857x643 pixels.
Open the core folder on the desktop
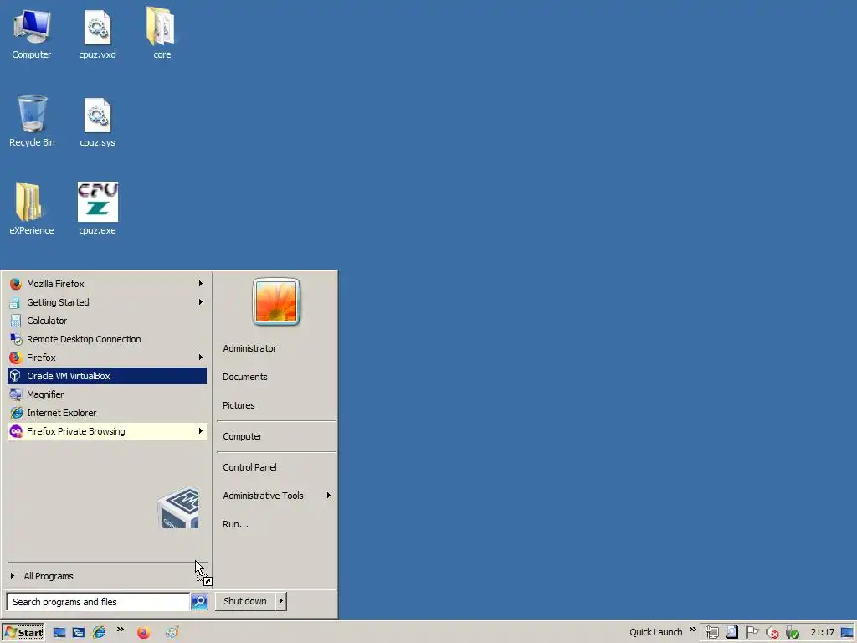(162, 33)
